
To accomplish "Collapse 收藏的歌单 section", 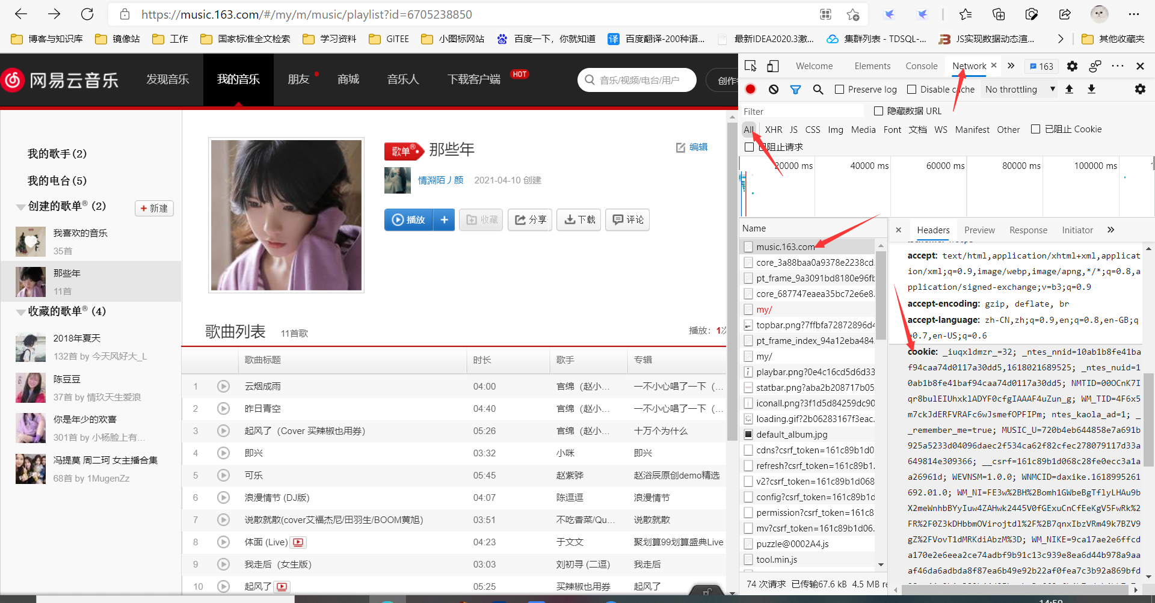I will (20, 312).
